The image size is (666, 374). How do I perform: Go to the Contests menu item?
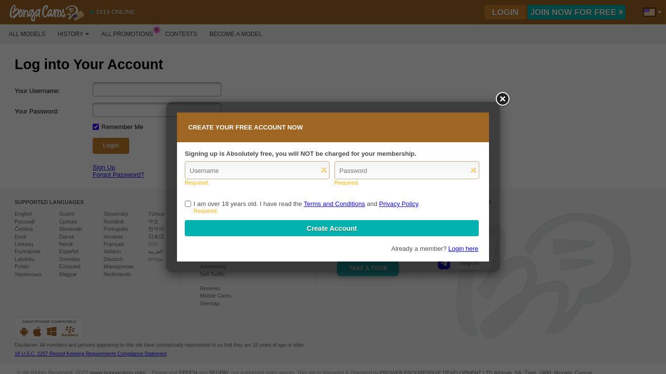(x=181, y=34)
